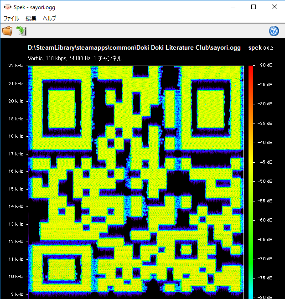The width and height of the screenshot is (285, 299).
Task: Open the ファイル menu
Action: point(11,19)
